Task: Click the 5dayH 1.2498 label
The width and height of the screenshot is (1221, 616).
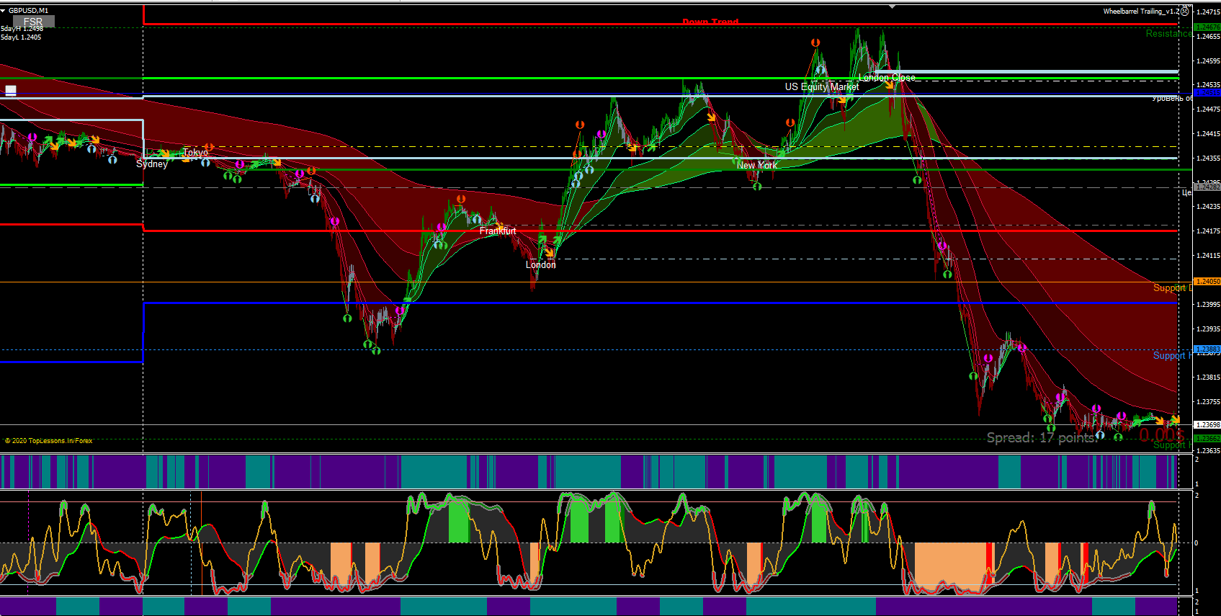Action: [x=22, y=29]
